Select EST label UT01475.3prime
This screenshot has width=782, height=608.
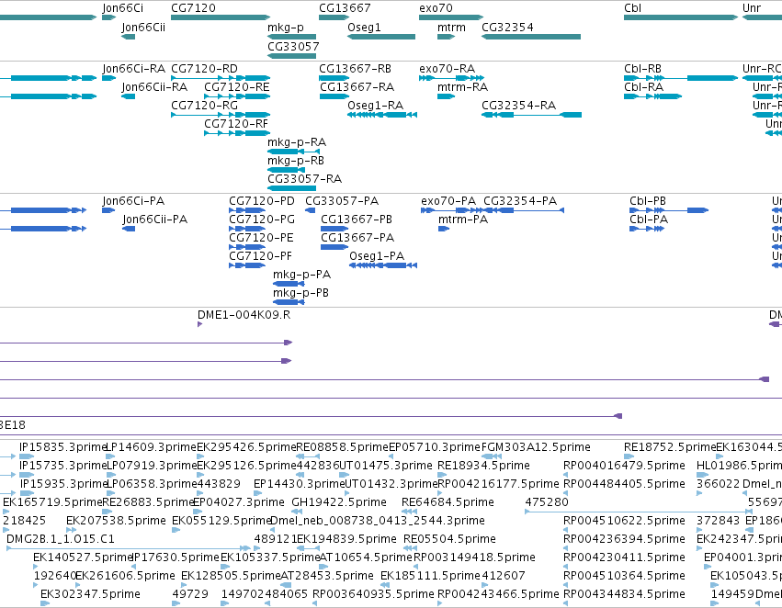click(386, 466)
